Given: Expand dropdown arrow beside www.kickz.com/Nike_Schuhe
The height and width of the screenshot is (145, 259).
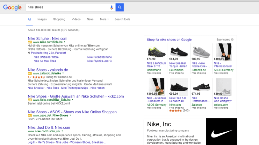Looking at the screenshot, I should coord(73,100).
